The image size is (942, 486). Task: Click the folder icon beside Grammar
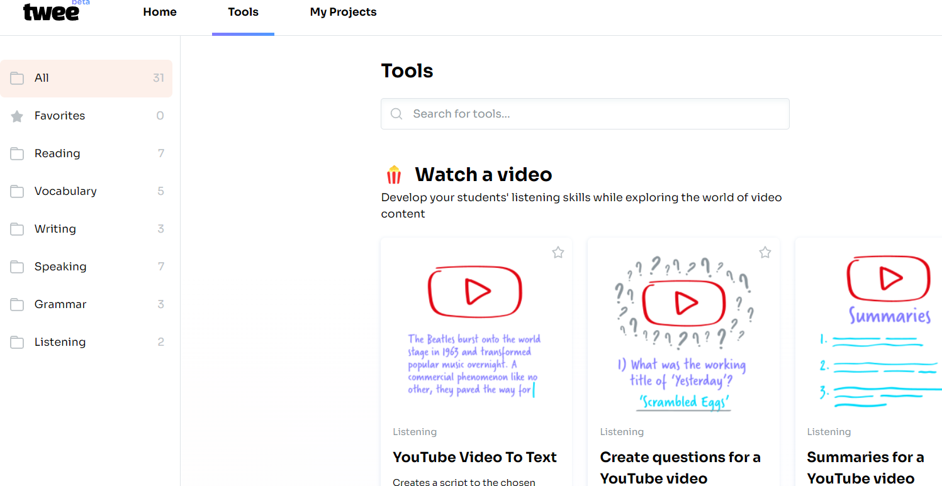(x=17, y=305)
